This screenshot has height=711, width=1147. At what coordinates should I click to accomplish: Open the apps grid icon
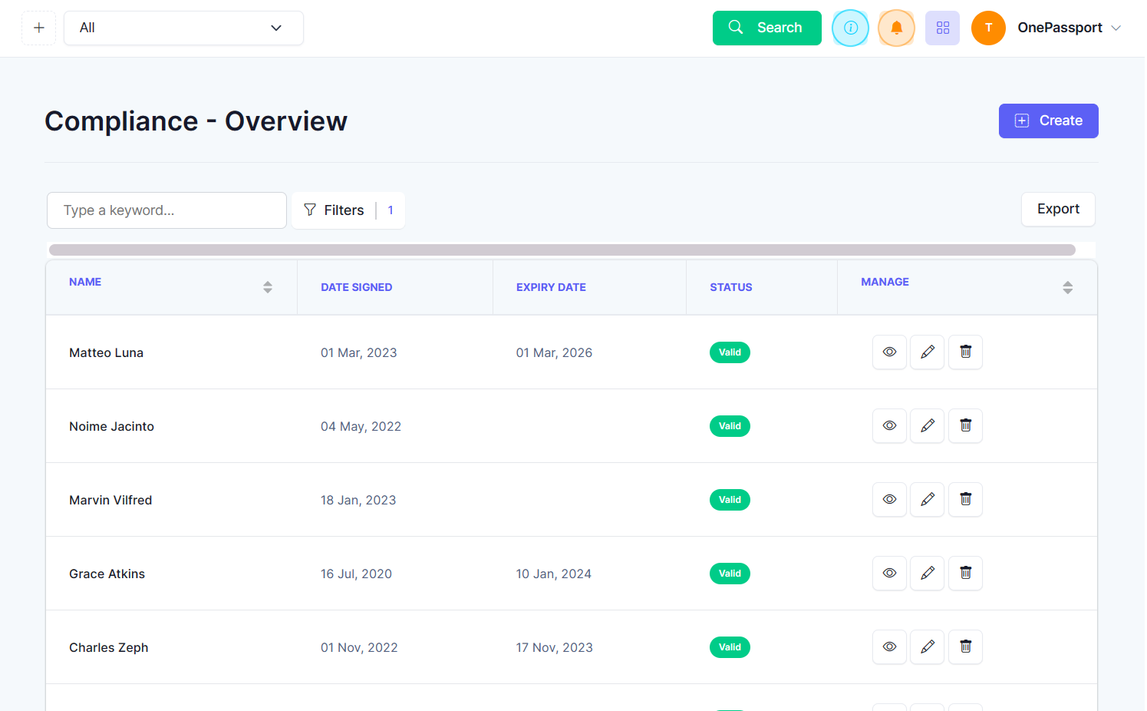click(x=942, y=28)
